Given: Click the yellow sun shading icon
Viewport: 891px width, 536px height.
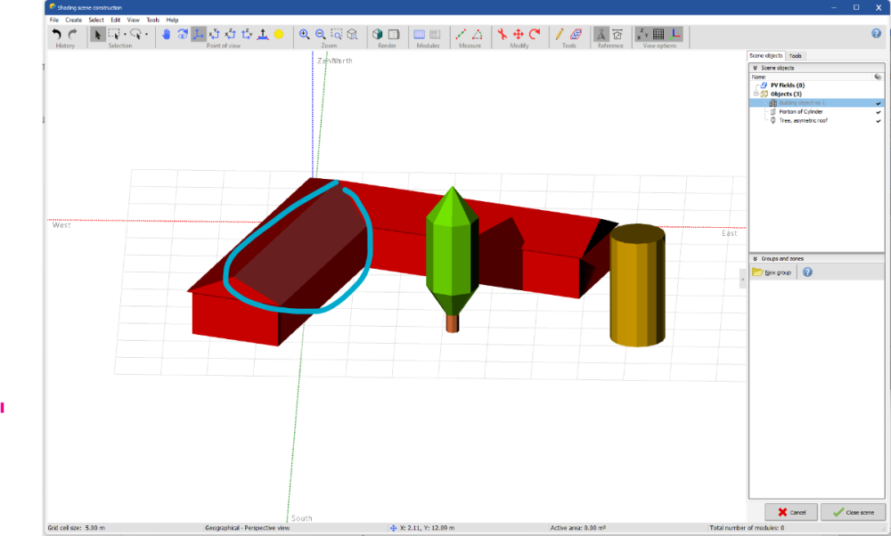Looking at the screenshot, I should (x=279, y=34).
